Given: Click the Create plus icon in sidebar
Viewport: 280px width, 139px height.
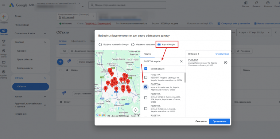Looking at the screenshot, I should (x=4, y=17).
